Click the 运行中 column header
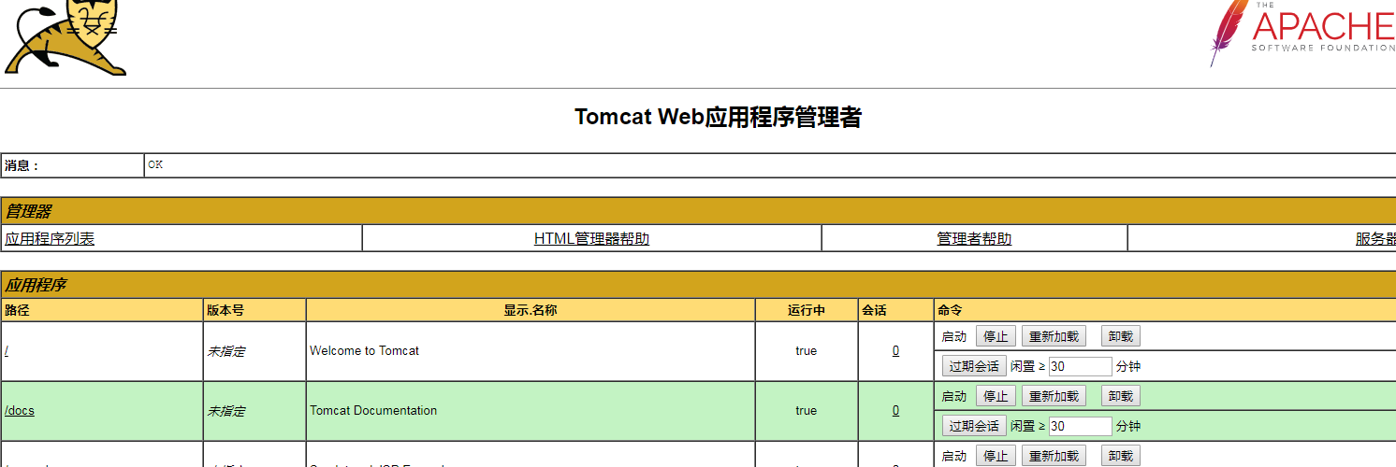Image resolution: width=1396 pixels, height=467 pixels. (807, 310)
